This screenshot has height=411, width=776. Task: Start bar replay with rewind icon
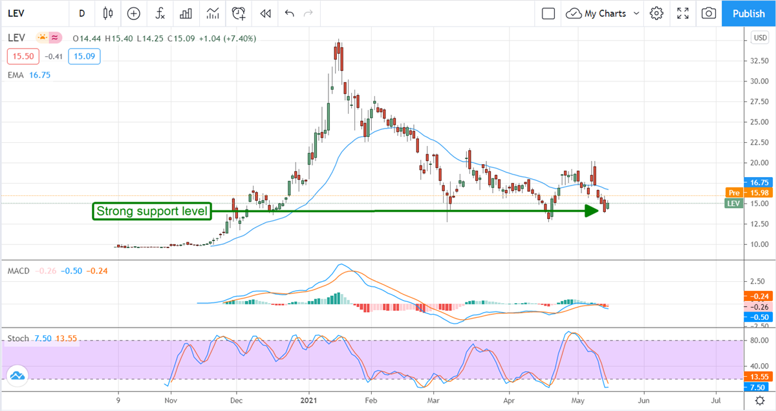click(265, 13)
